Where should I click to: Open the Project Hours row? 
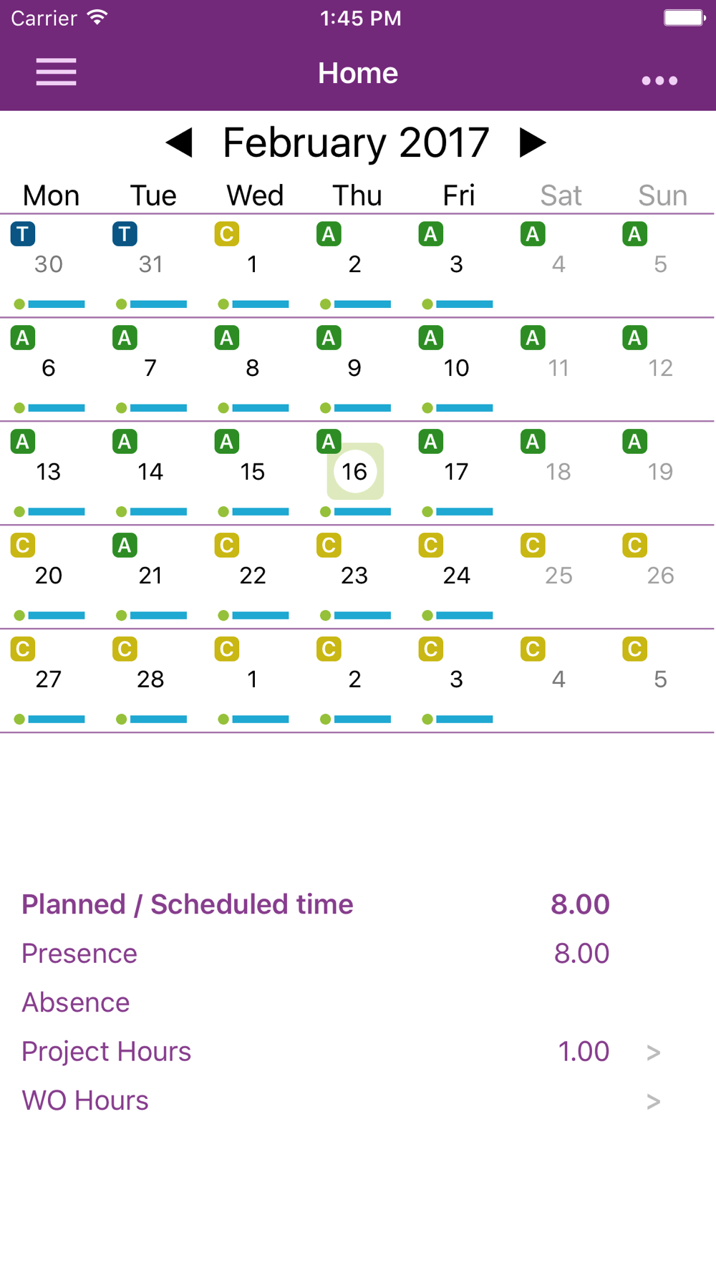coord(107,1052)
